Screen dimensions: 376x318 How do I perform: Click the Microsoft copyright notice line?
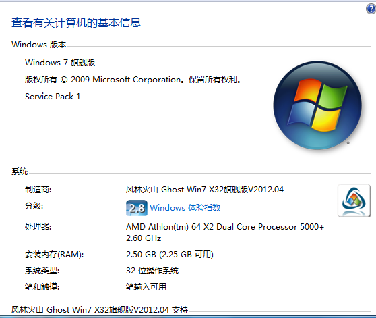pyautogui.click(x=133, y=80)
